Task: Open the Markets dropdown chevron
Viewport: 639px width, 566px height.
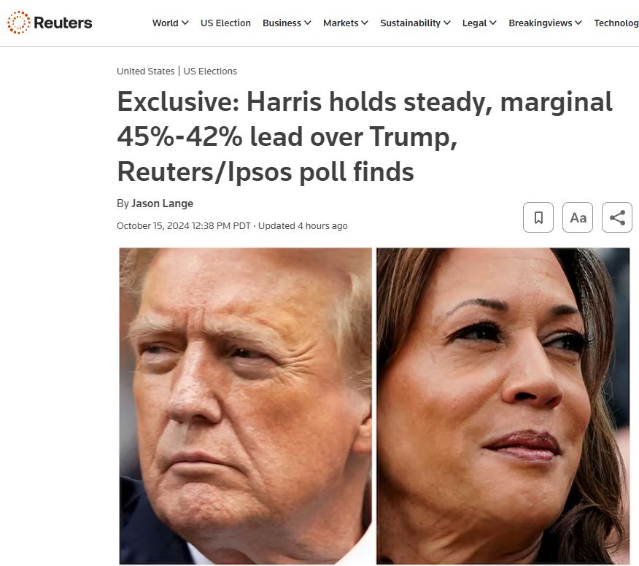Action: coord(365,23)
